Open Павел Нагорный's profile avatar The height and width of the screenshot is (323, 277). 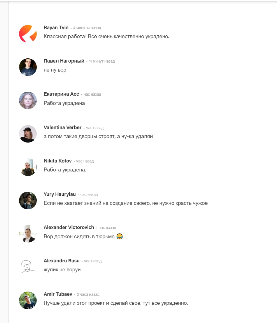click(28, 67)
